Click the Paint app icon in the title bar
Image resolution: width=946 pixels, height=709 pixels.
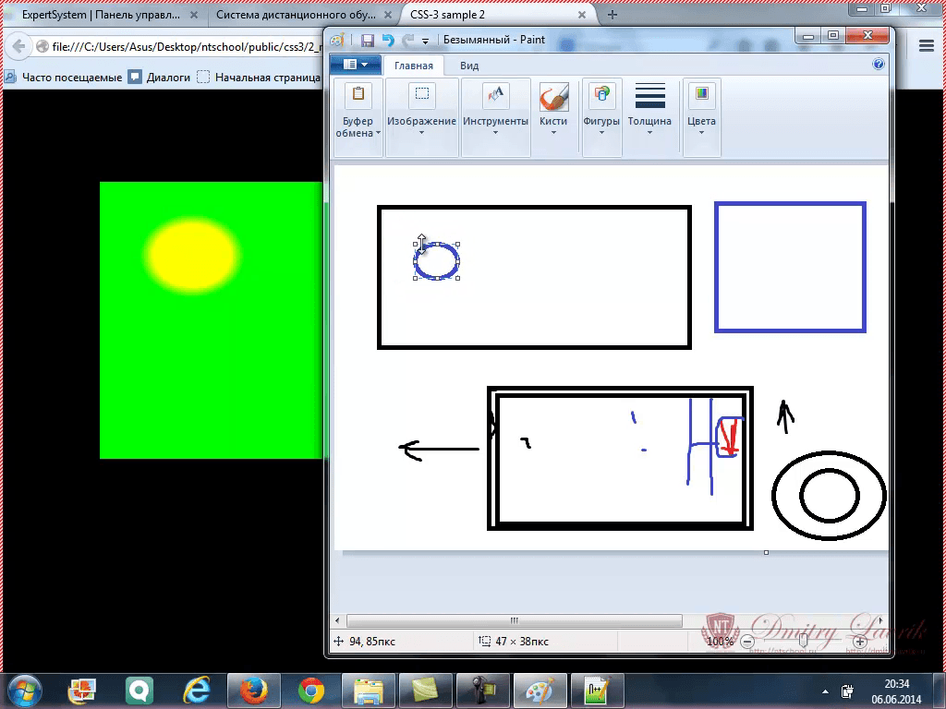click(338, 41)
